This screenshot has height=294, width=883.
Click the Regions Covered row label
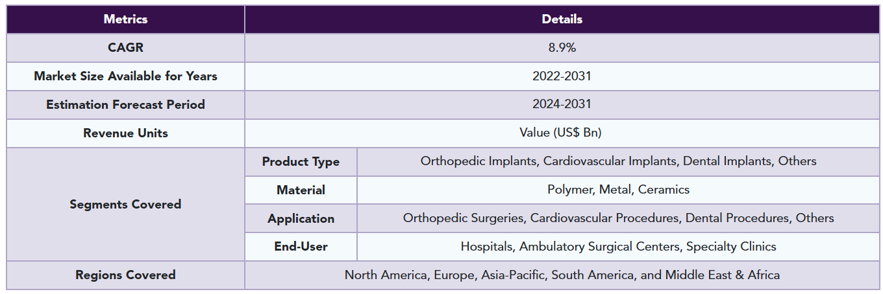(125, 275)
